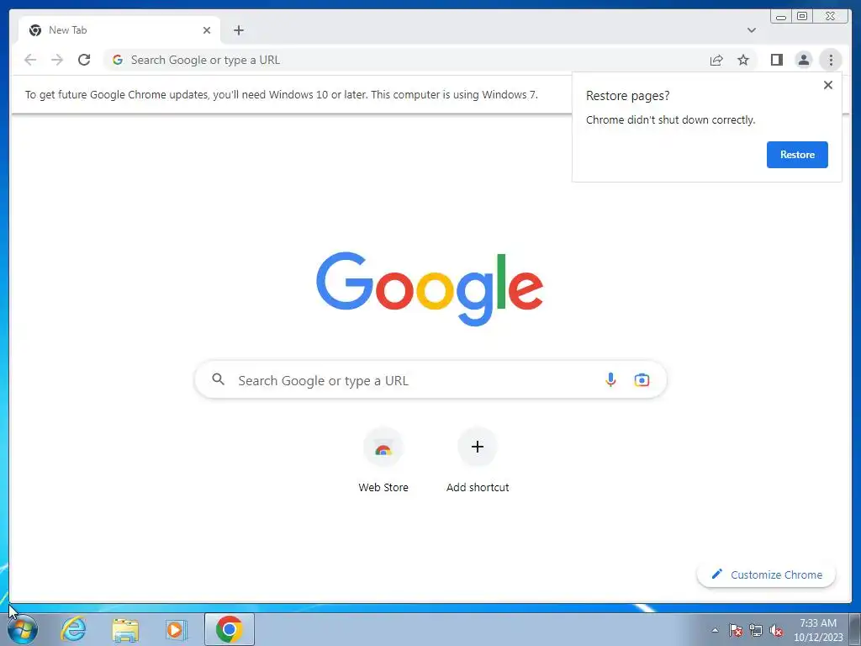This screenshot has width=861, height=646.
Task: Click the Google search box
Action: point(430,379)
